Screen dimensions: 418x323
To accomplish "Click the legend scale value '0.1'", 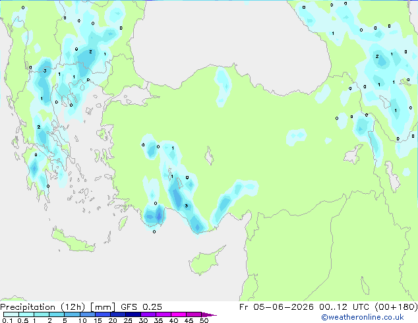I will coord(7,320).
